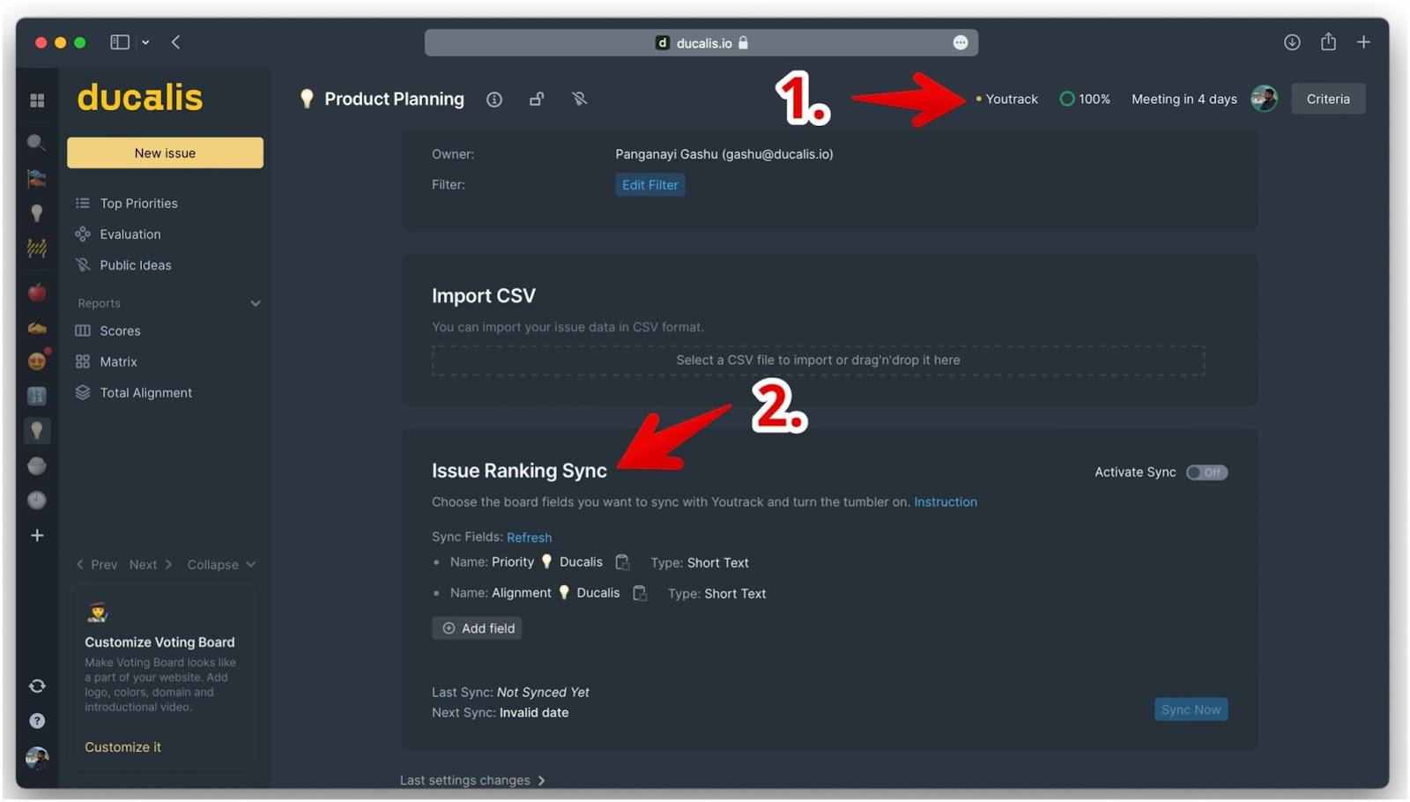The height and width of the screenshot is (802, 1410).
Task: Collapse the Reports section chevron
Action: point(256,303)
